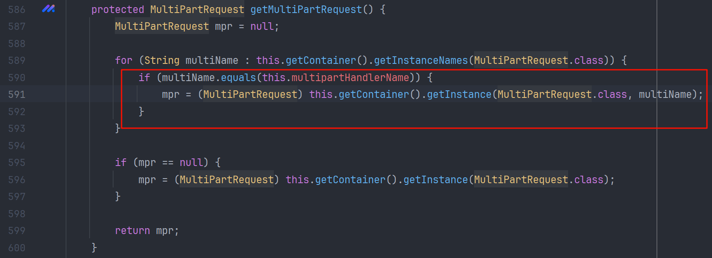Click the String type on line 589
Screen dimensions: 712x258
pos(162,61)
